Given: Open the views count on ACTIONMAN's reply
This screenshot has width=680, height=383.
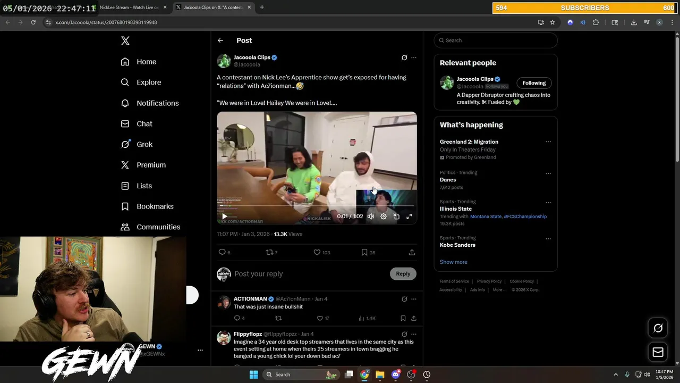Looking at the screenshot, I should coord(368,318).
